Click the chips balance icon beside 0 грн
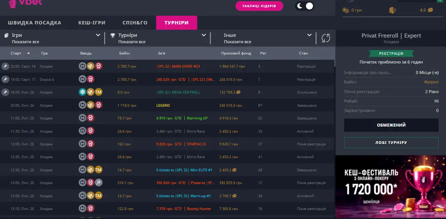The image size is (446, 219). point(346,11)
